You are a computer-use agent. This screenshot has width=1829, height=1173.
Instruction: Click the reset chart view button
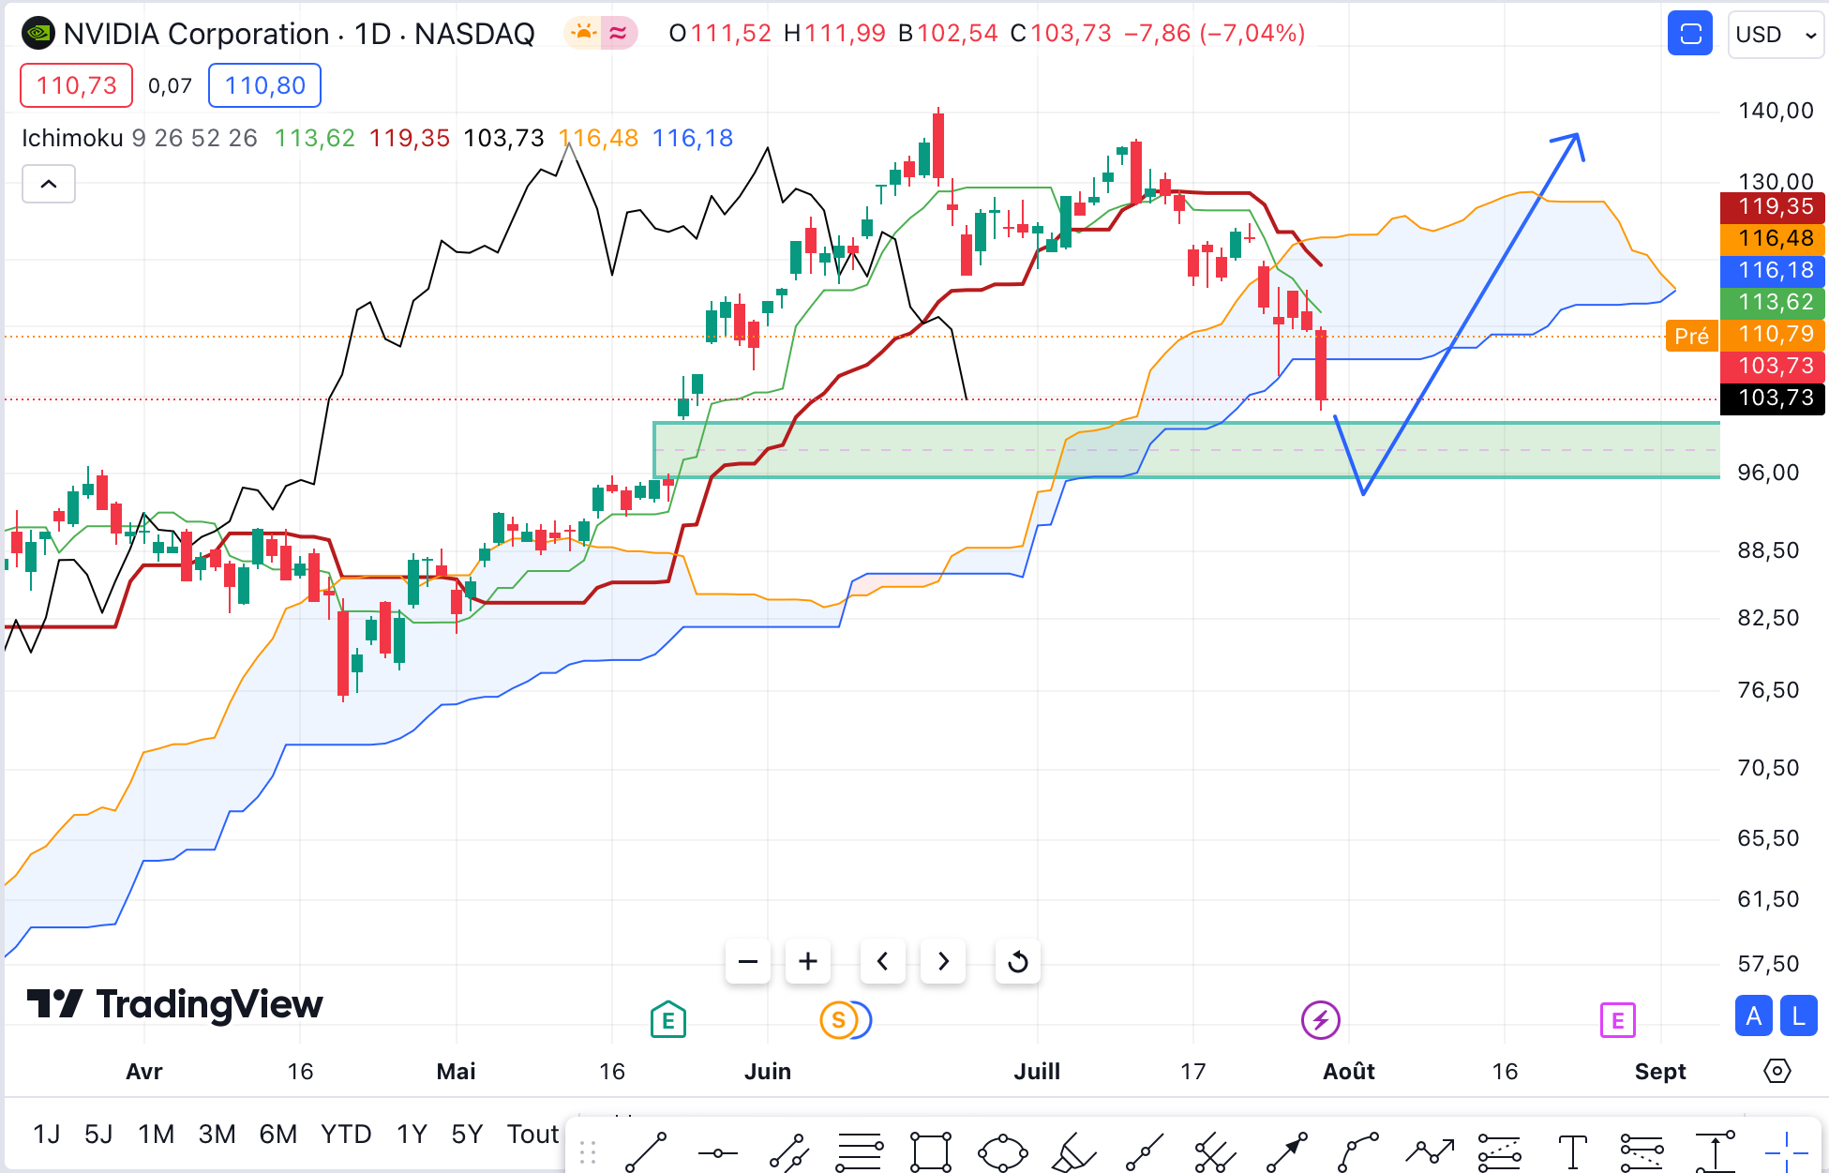[x=1017, y=961]
